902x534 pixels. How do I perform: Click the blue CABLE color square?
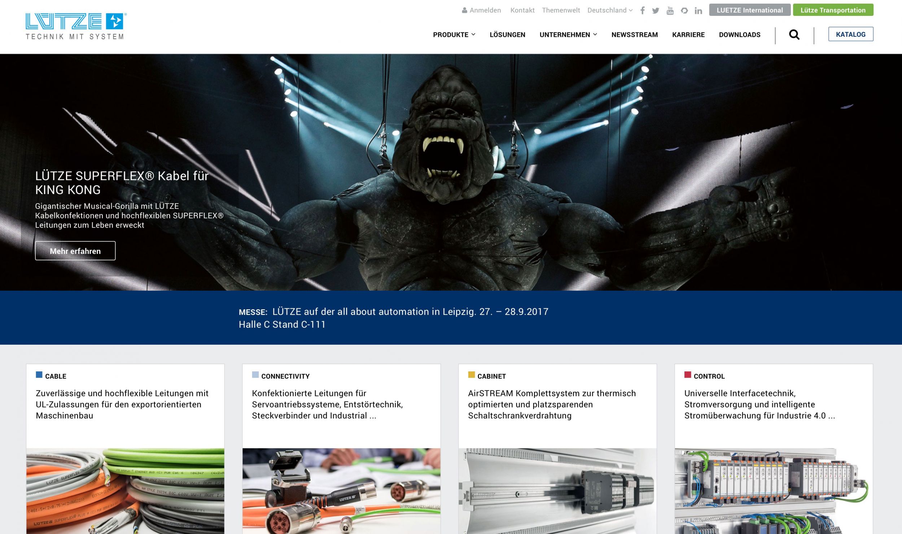[x=39, y=375]
